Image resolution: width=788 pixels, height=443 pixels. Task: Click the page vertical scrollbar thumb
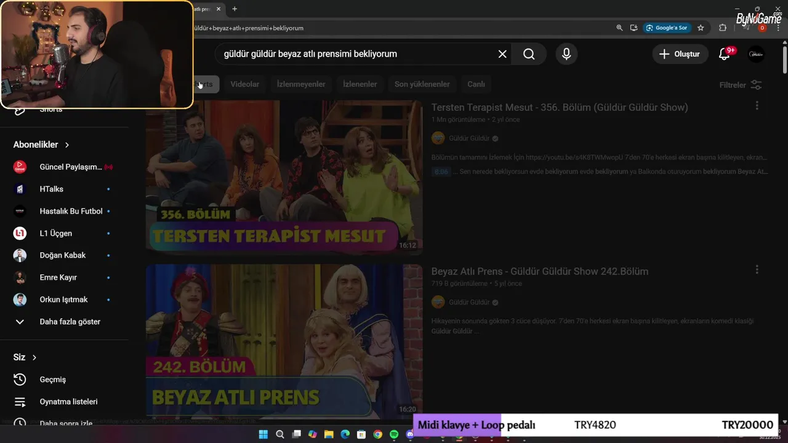(784, 60)
